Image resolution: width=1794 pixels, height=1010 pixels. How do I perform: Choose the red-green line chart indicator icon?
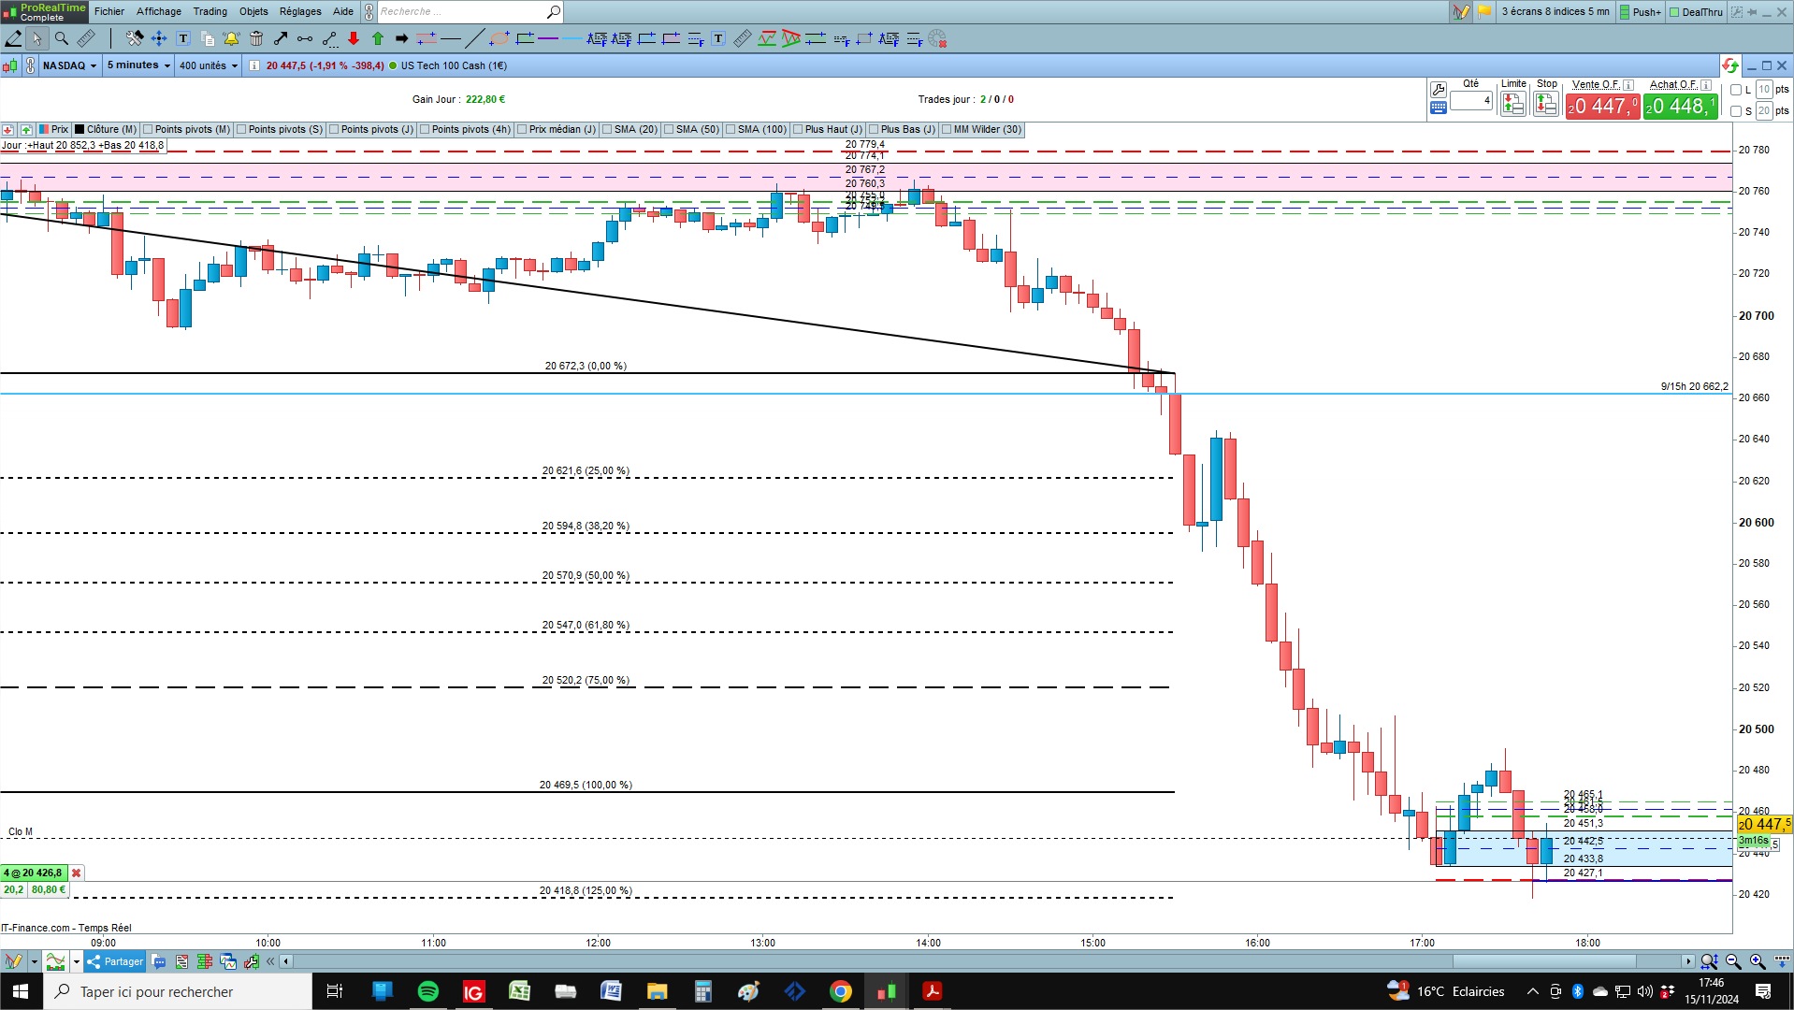[x=767, y=38]
